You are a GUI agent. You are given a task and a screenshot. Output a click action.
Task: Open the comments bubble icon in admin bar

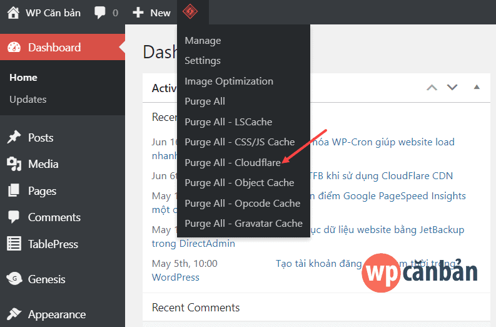point(99,13)
